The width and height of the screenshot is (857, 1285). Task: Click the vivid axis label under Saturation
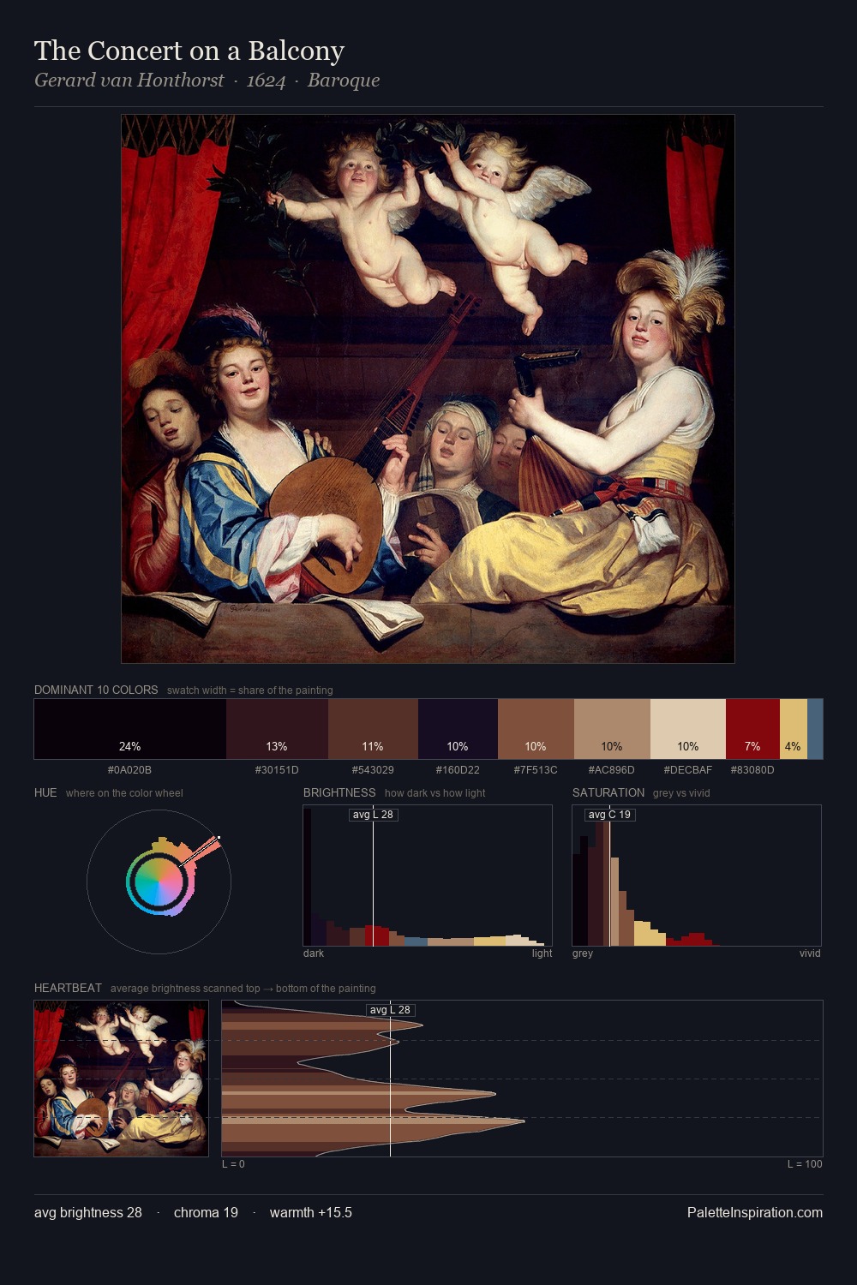810,953
